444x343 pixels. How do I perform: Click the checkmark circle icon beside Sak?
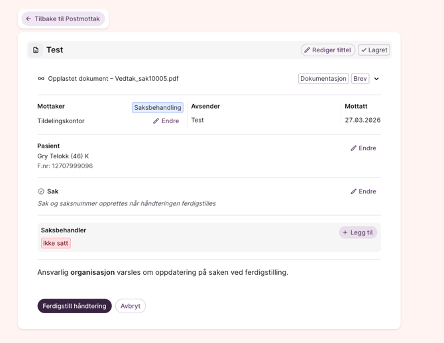pos(41,191)
